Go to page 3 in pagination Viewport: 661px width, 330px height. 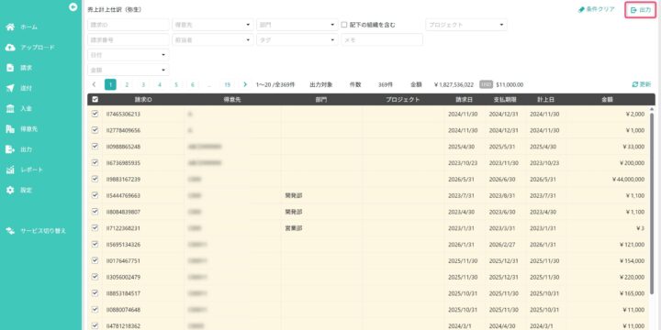point(143,84)
